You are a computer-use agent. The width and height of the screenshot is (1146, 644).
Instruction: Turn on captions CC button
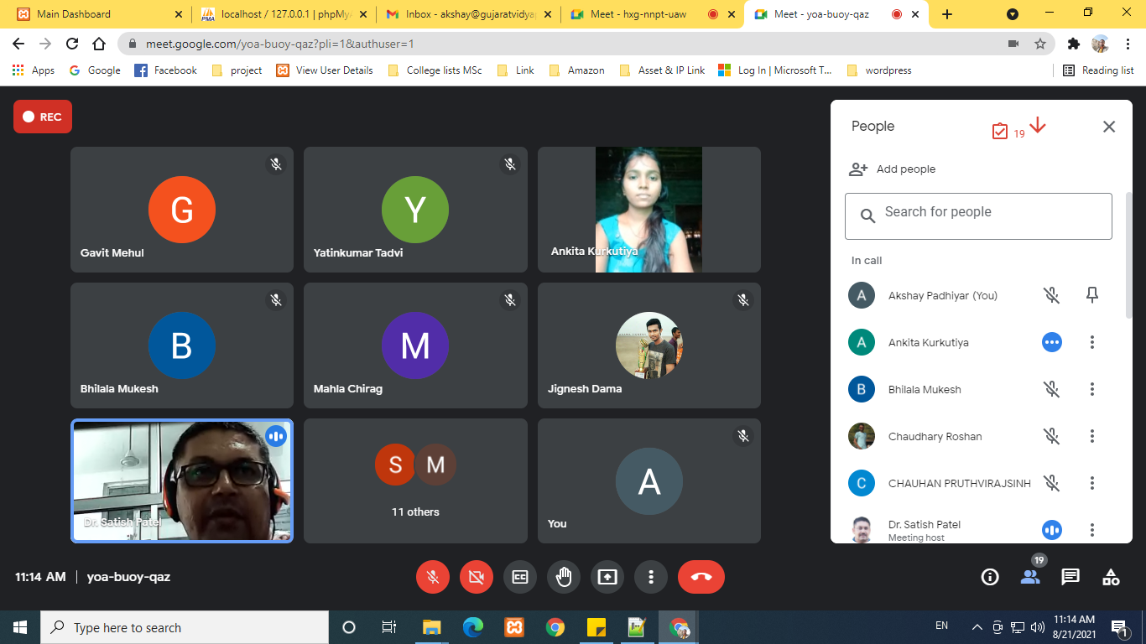[x=520, y=577]
